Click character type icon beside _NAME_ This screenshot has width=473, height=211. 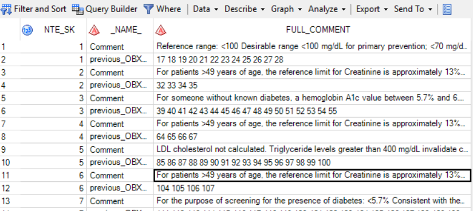94,30
